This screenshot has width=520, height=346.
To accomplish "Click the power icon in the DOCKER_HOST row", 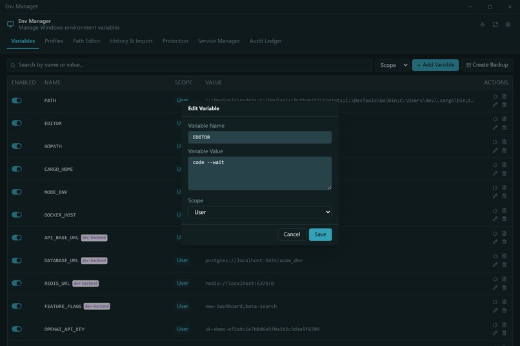I will click(x=495, y=211).
